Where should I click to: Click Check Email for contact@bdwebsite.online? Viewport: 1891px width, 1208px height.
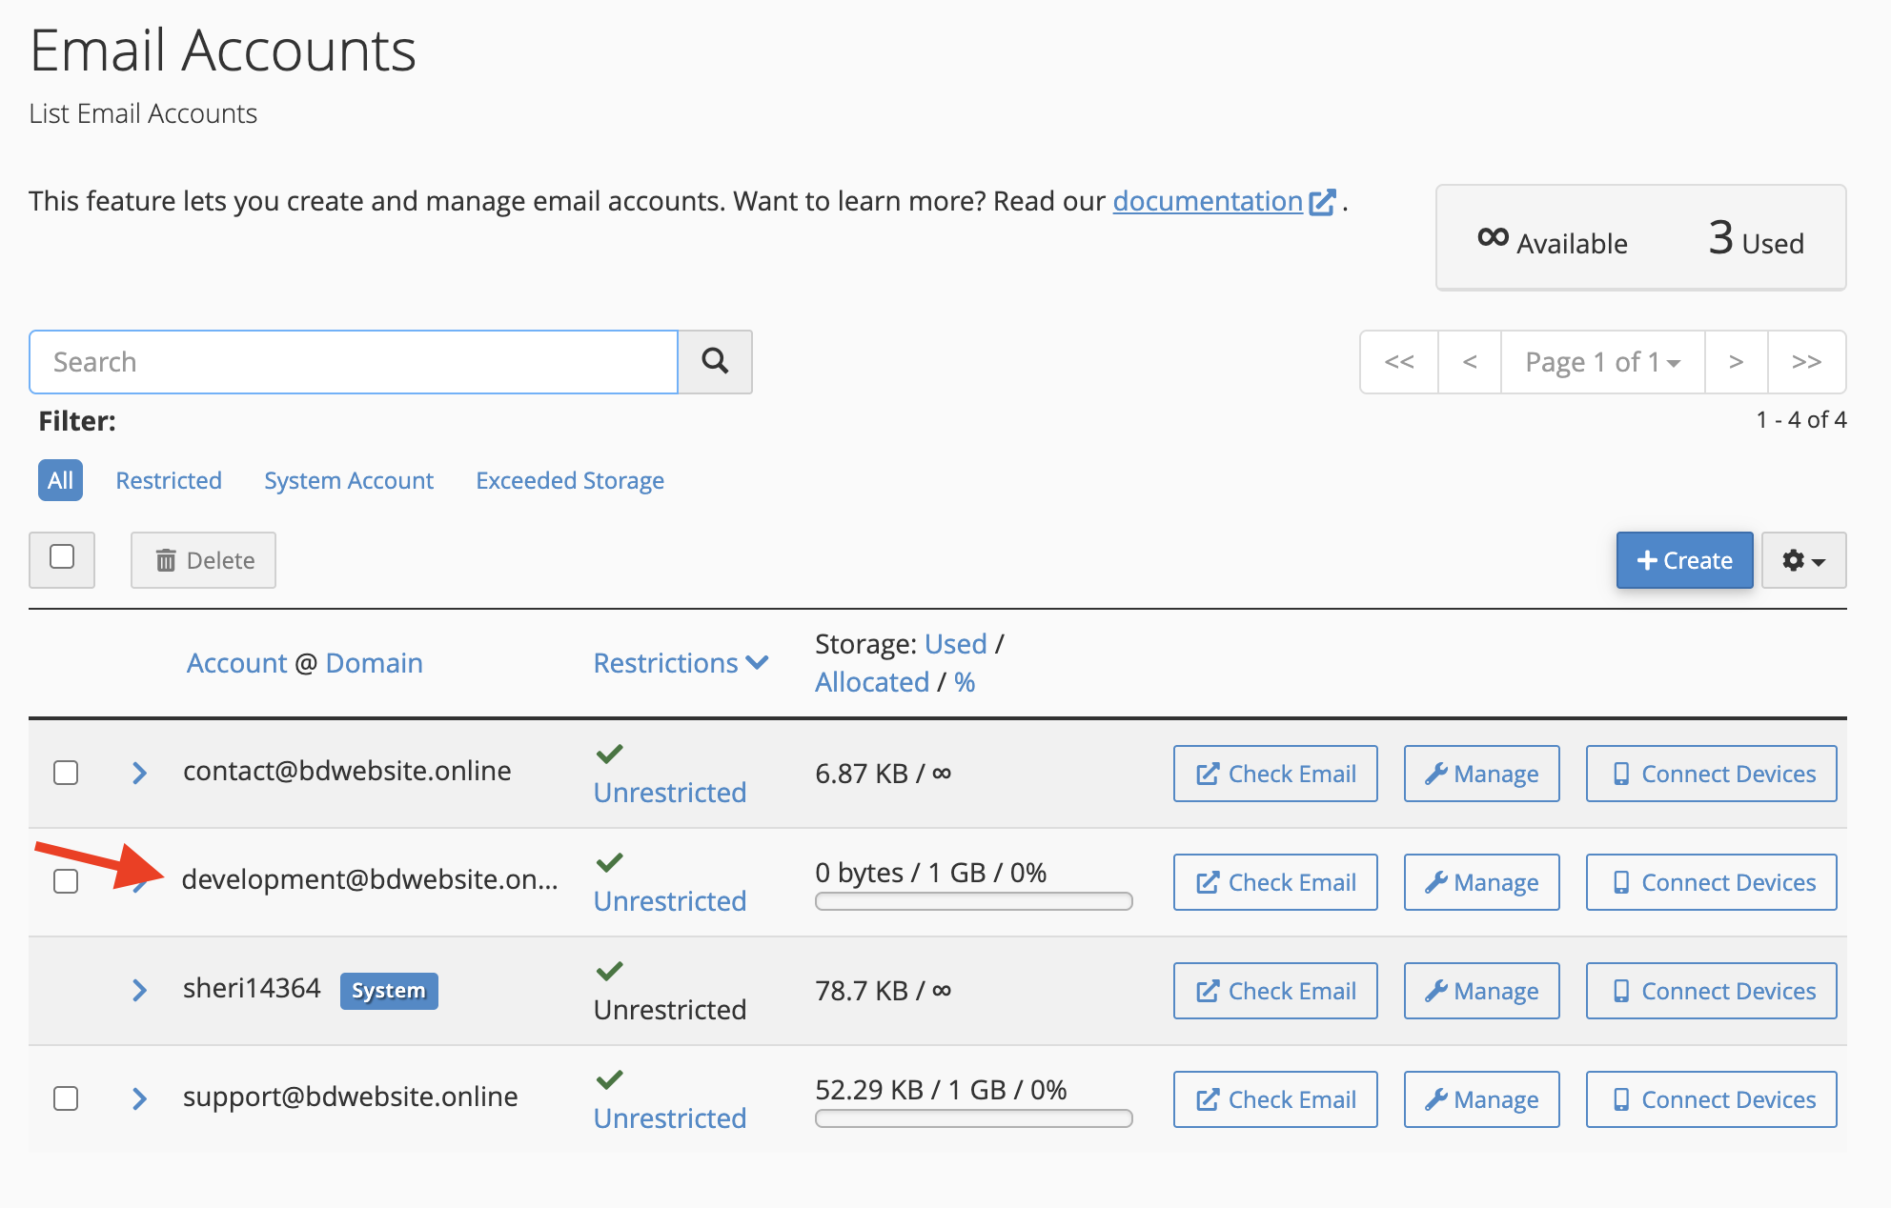(1275, 774)
